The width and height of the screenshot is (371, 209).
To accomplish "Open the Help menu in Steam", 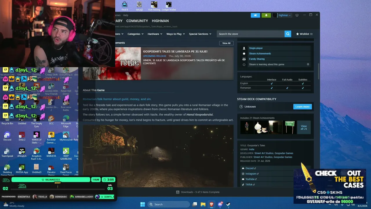I will [126, 15].
